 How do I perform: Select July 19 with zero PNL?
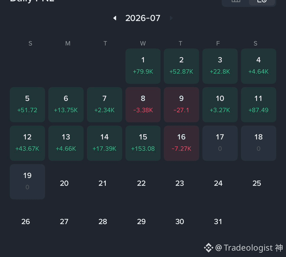coord(27,182)
